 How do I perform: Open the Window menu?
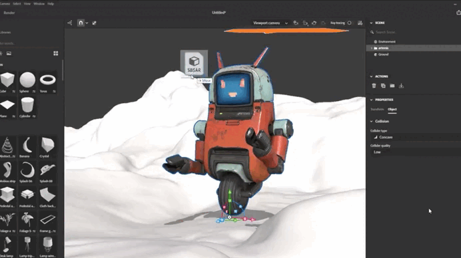(39, 4)
